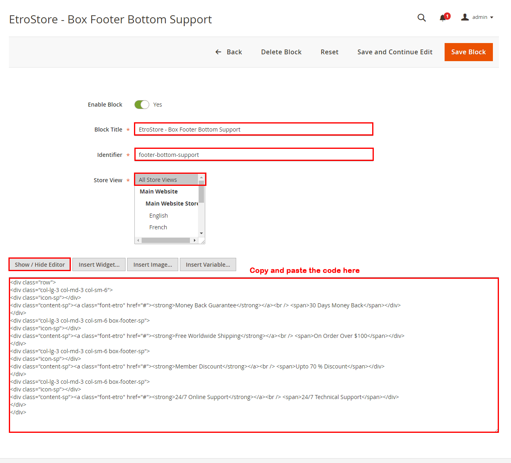Click into the Block Title field
Image resolution: width=511 pixels, height=463 pixels.
click(x=253, y=130)
